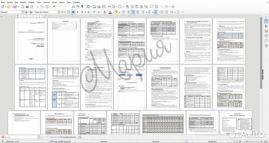The height and width of the screenshot is (143, 269).
Task: Click the Clone formatting paintbrush icon
Action: (x=54, y=7)
